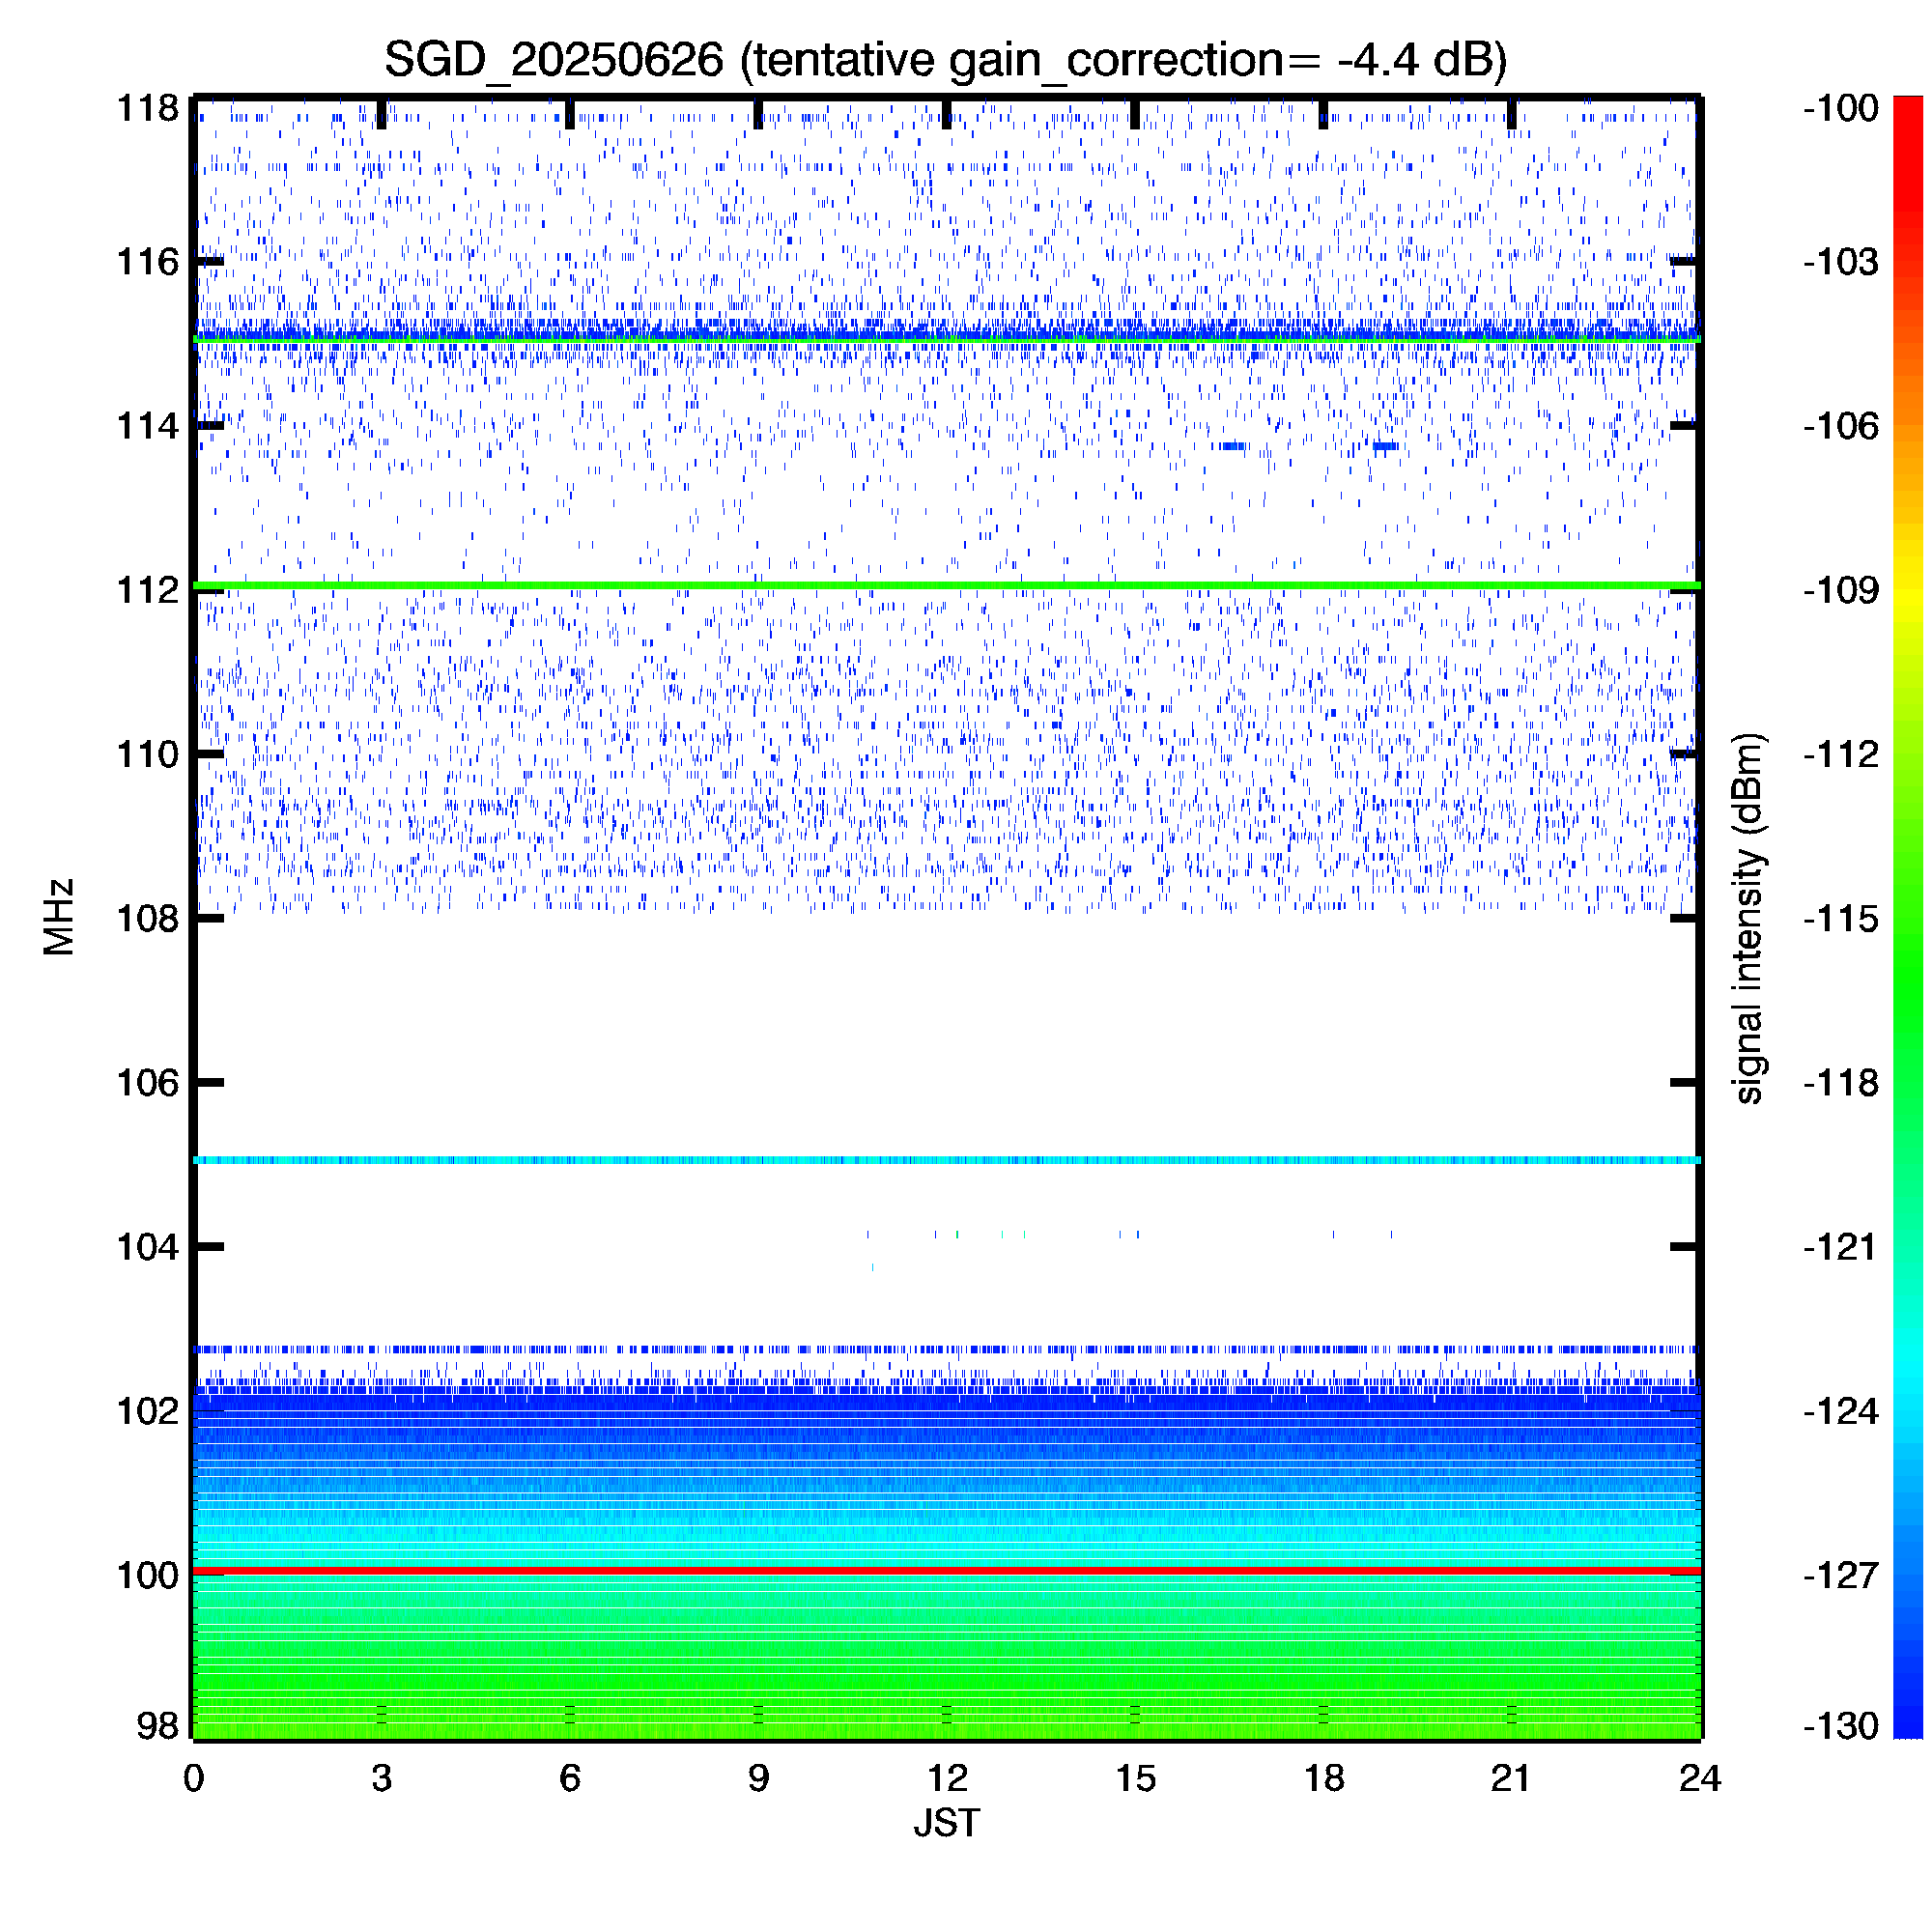Click the 102 tick label on the y-axis
Image resolution: width=1932 pixels, height=1932 pixels.
[x=148, y=1411]
